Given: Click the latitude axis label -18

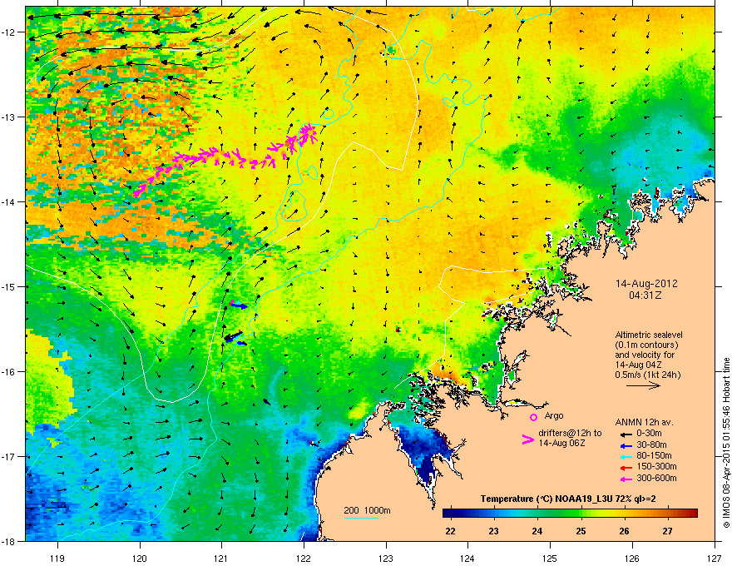Looking at the screenshot, I should click(x=9, y=541).
